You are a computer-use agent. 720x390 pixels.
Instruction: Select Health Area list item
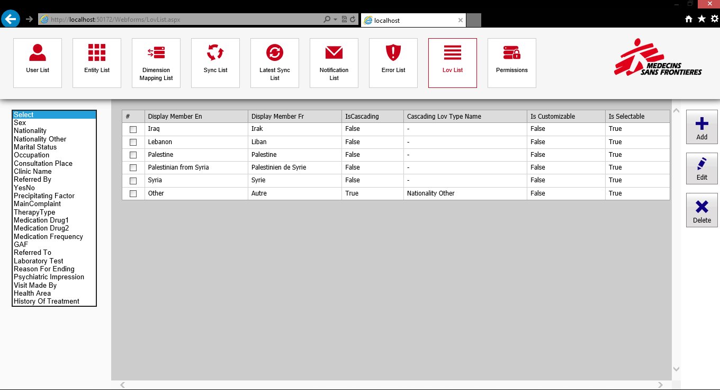(x=54, y=293)
